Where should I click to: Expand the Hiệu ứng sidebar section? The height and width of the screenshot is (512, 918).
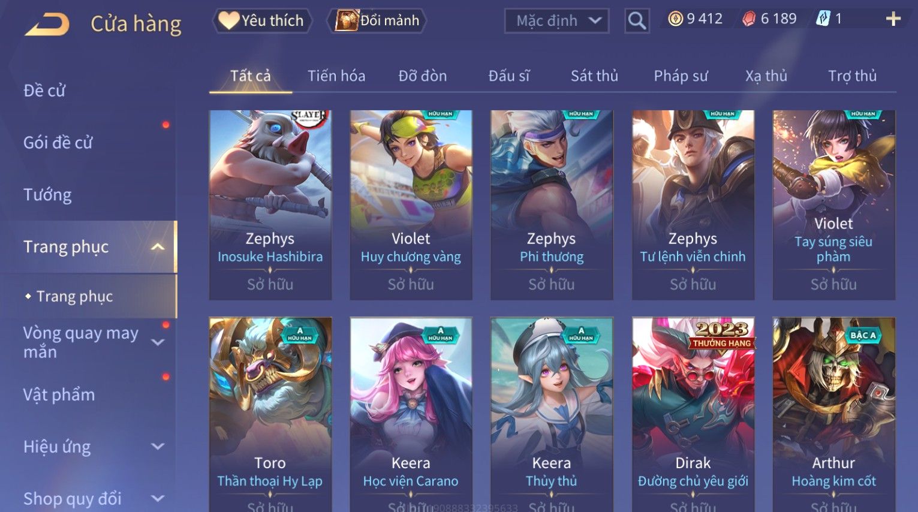[158, 447]
